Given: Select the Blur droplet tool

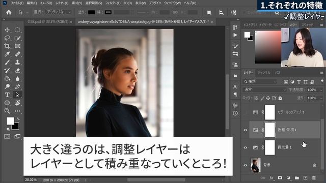Looking at the screenshot, I should click(x=17, y=78).
